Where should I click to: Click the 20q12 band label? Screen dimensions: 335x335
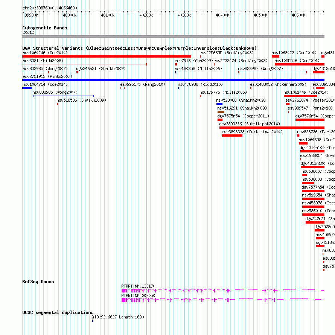28,32
